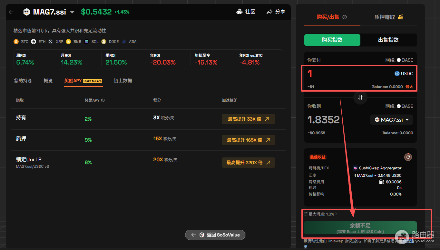
Task: Click the 分享 share button
Action: 276,12
